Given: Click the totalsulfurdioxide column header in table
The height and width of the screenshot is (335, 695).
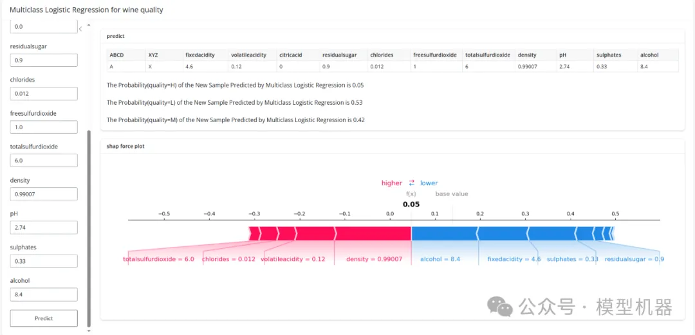Looking at the screenshot, I should [x=487, y=55].
